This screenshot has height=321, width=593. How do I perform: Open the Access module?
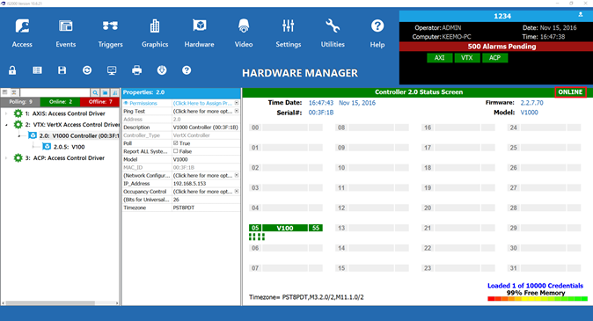click(22, 33)
